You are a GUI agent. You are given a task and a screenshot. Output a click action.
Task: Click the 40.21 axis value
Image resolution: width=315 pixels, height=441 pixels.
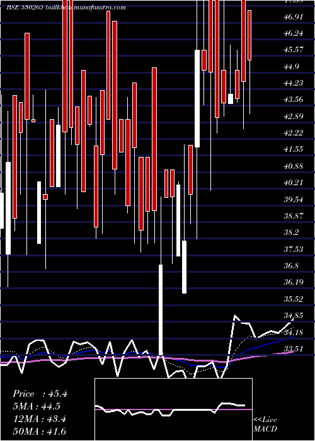click(x=294, y=183)
